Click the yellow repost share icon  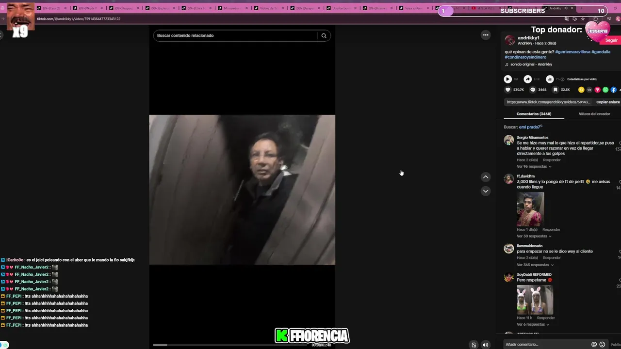pos(581,90)
